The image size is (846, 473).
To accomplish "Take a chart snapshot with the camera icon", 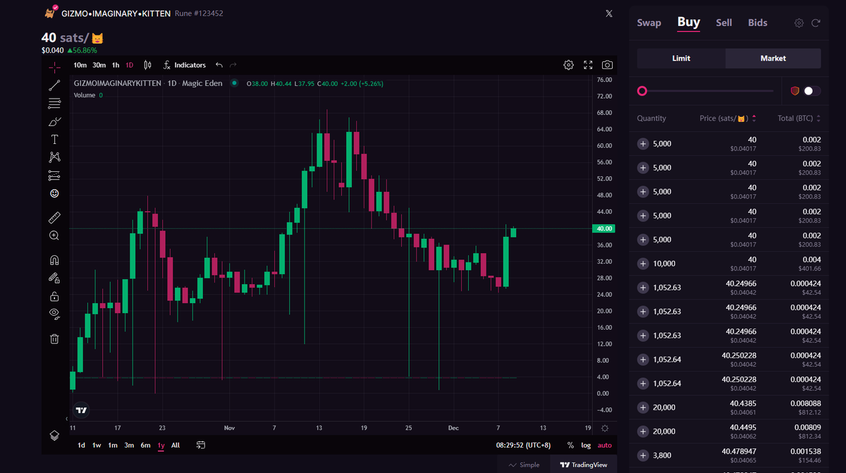I will [x=607, y=65].
